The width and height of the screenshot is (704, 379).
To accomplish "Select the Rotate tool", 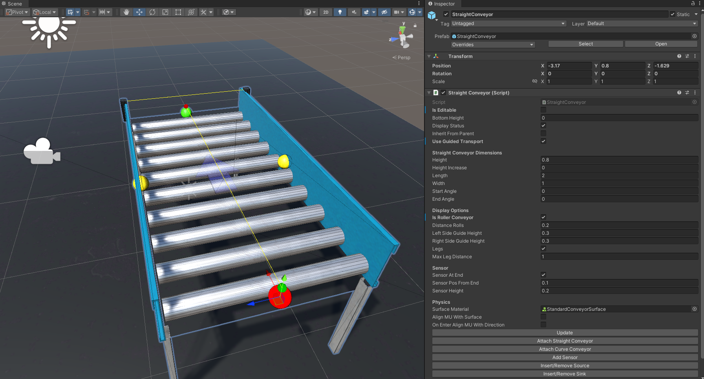I will click(x=152, y=12).
